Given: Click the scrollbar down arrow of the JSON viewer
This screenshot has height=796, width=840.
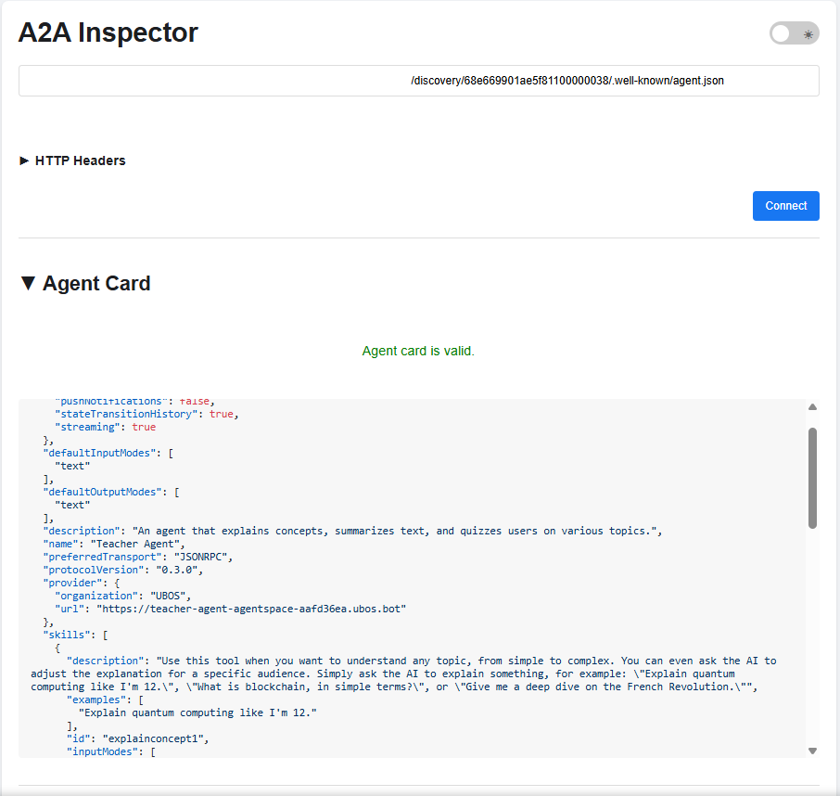Looking at the screenshot, I should coord(812,750).
